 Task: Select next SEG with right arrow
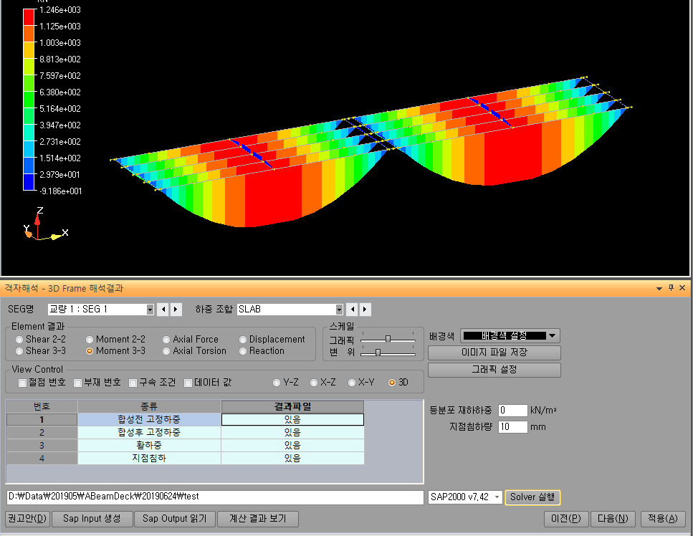[x=176, y=310]
